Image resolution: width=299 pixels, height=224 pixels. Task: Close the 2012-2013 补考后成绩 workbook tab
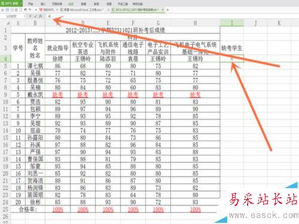(163, 10)
